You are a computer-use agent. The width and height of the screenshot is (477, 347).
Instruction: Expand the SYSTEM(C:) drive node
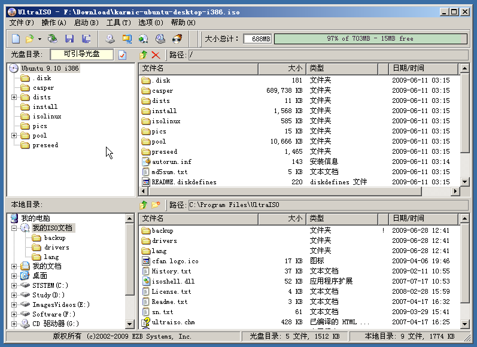tap(14, 285)
